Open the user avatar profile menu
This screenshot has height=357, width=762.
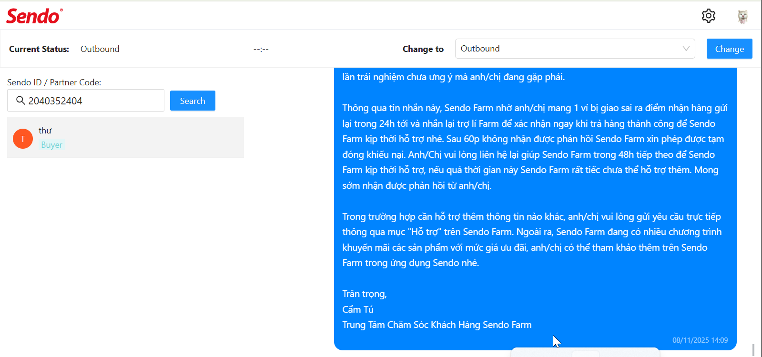coord(742,17)
